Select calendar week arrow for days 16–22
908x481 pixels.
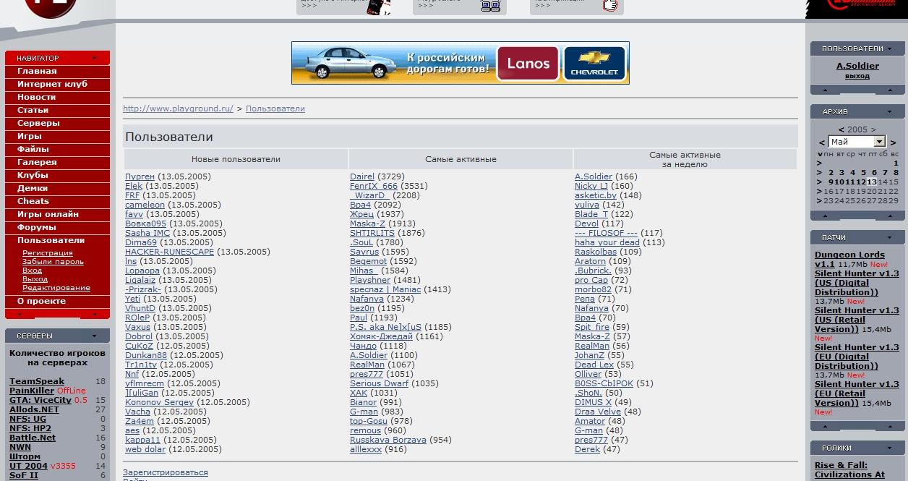point(819,192)
